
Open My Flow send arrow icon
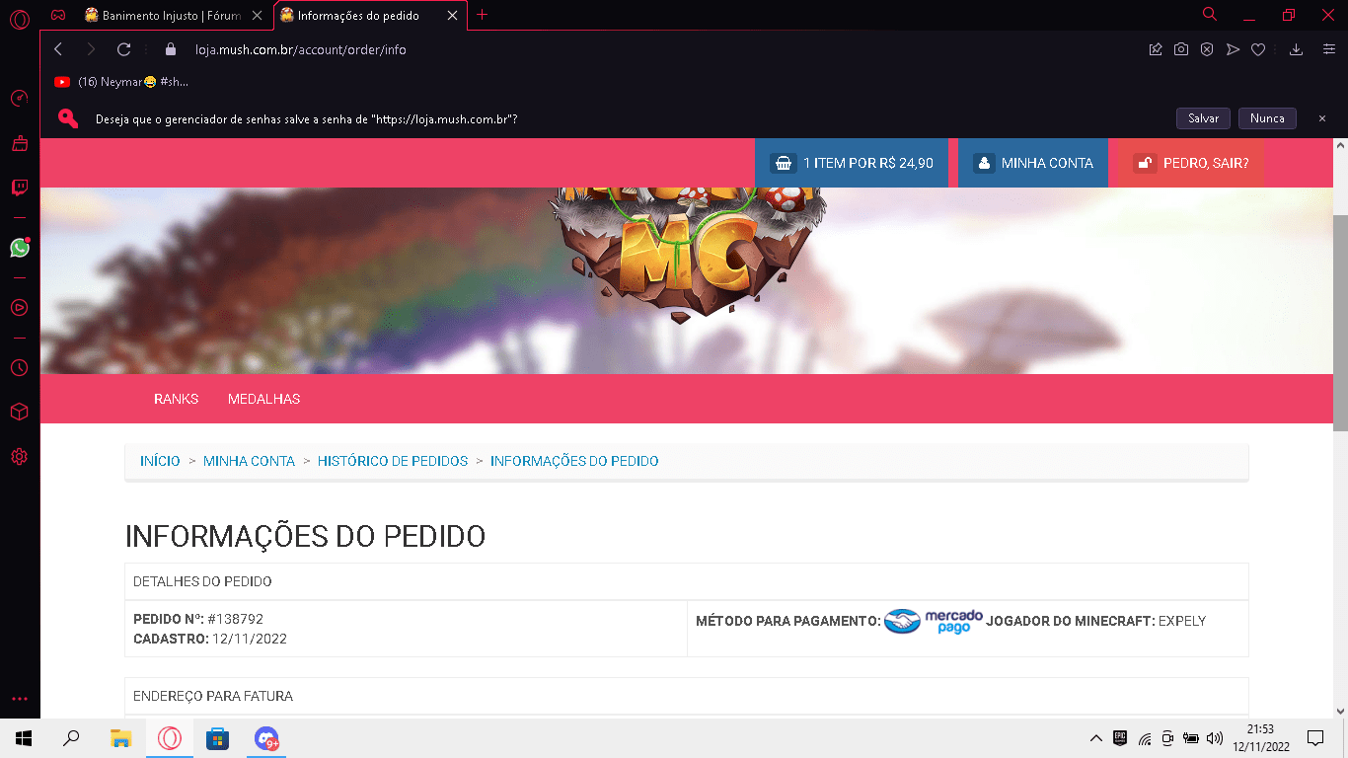pyautogui.click(x=1233, y=49)
